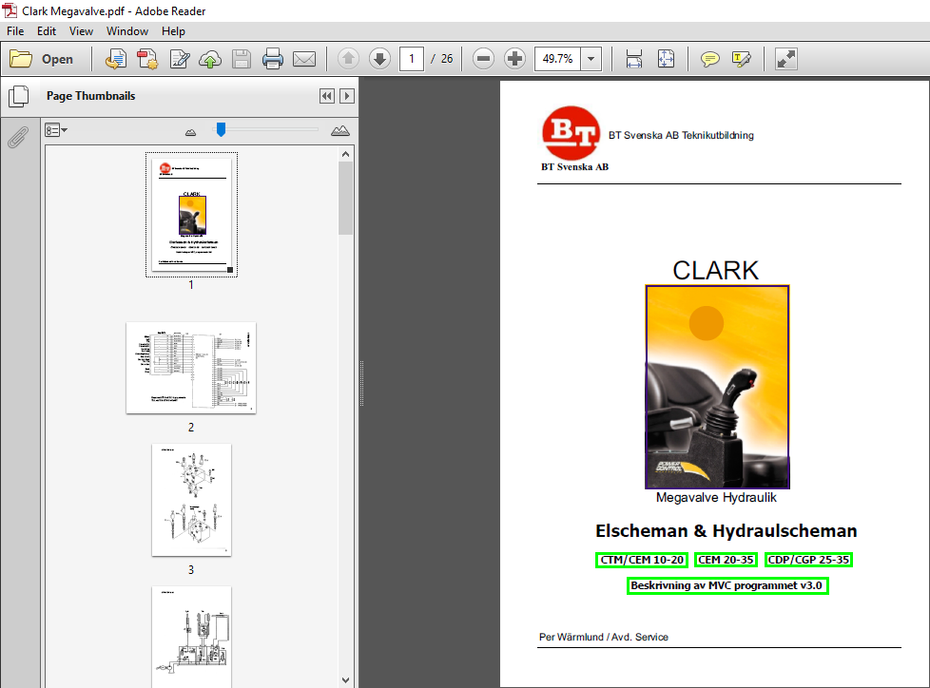Click the thumbnails panel scrollbar thumb

click(346, 198)
